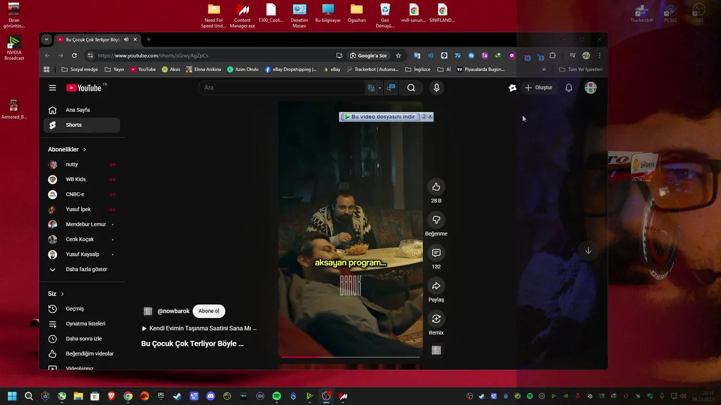Like the Short with thumbs up
Screen dimensions: 721x405
(436, 187)
